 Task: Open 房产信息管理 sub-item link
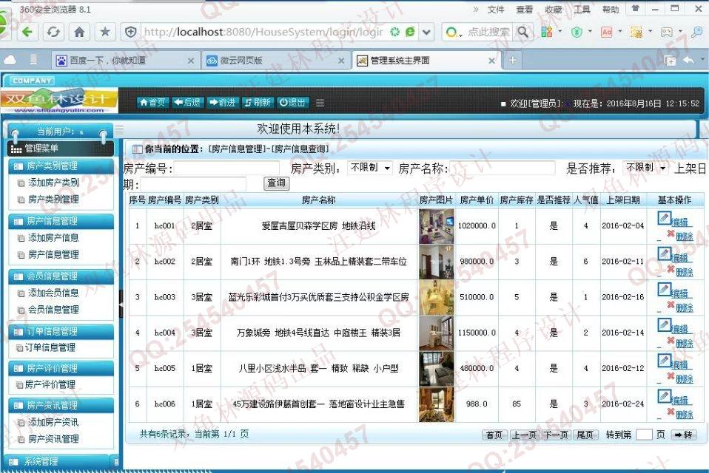53,254
